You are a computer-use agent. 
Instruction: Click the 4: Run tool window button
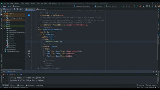pyautogui.click(x=6, y=85)
